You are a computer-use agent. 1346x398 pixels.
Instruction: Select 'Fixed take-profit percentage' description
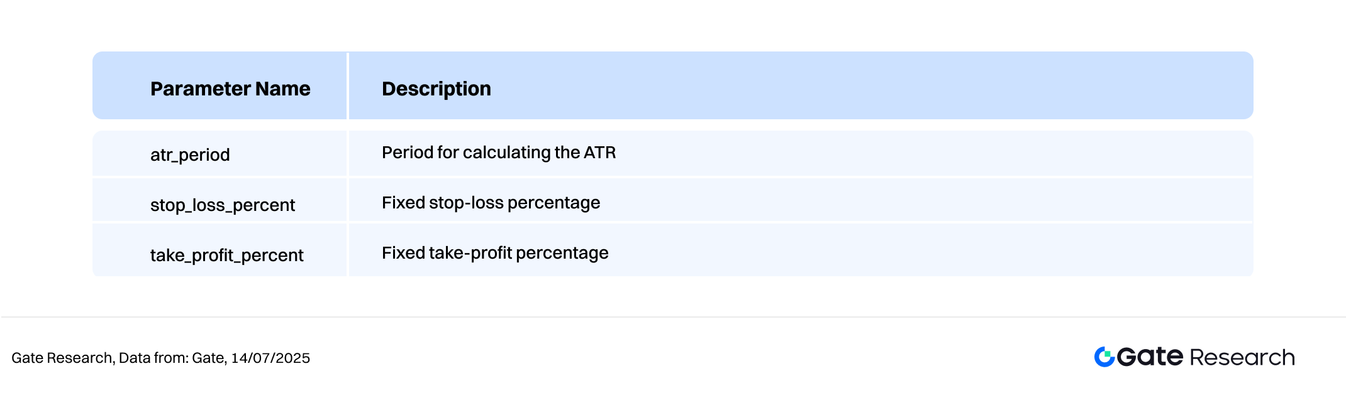pos(495,253)
